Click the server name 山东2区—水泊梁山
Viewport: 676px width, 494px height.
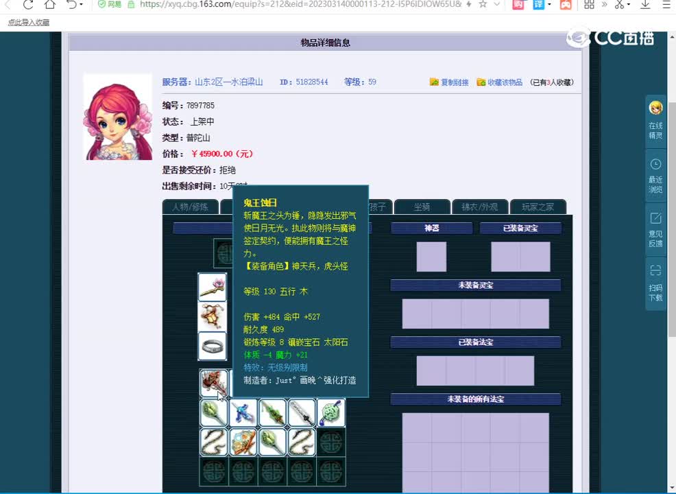pyautogui.click(x=229, y=82)
